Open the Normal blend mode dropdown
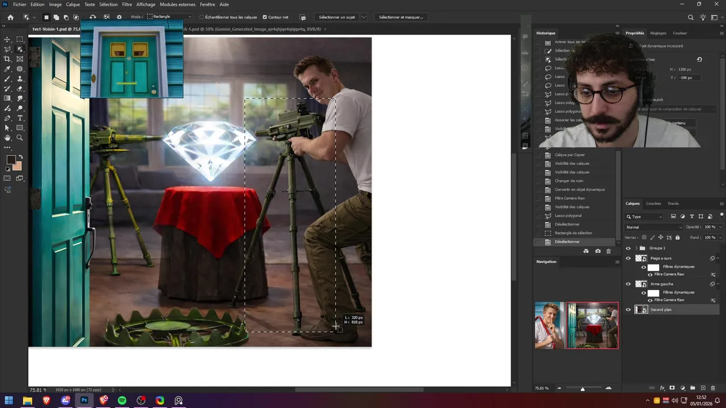Viewport: 726px width, 408px height. (x=653, y=227)
